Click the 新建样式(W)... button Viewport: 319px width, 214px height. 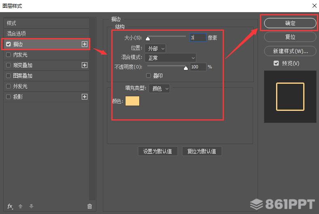click(x=290, y=51)
